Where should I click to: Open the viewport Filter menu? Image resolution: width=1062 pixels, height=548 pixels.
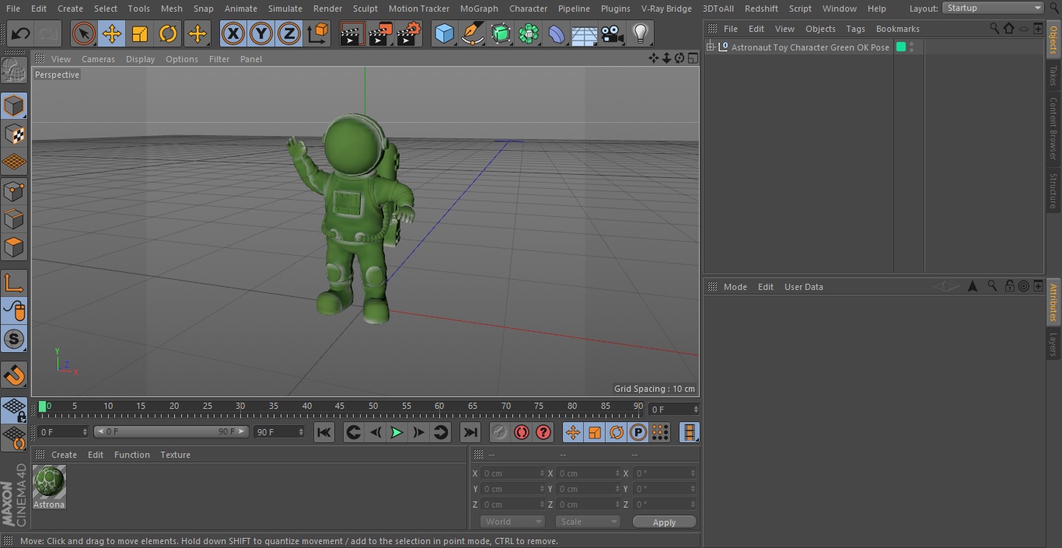click(x=219, y=59)
